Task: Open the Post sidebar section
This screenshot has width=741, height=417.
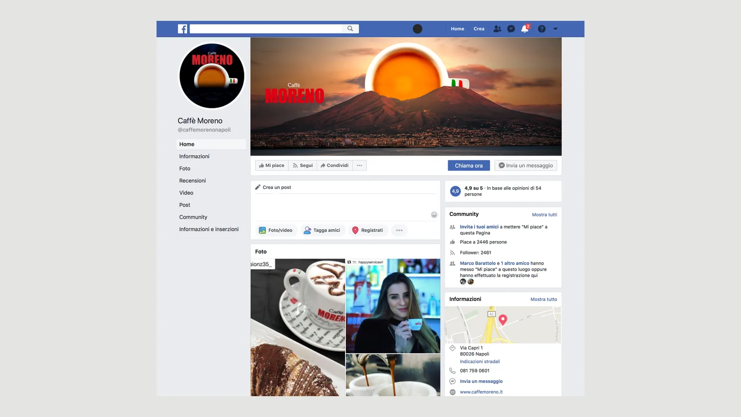Action: coord(185,205)
